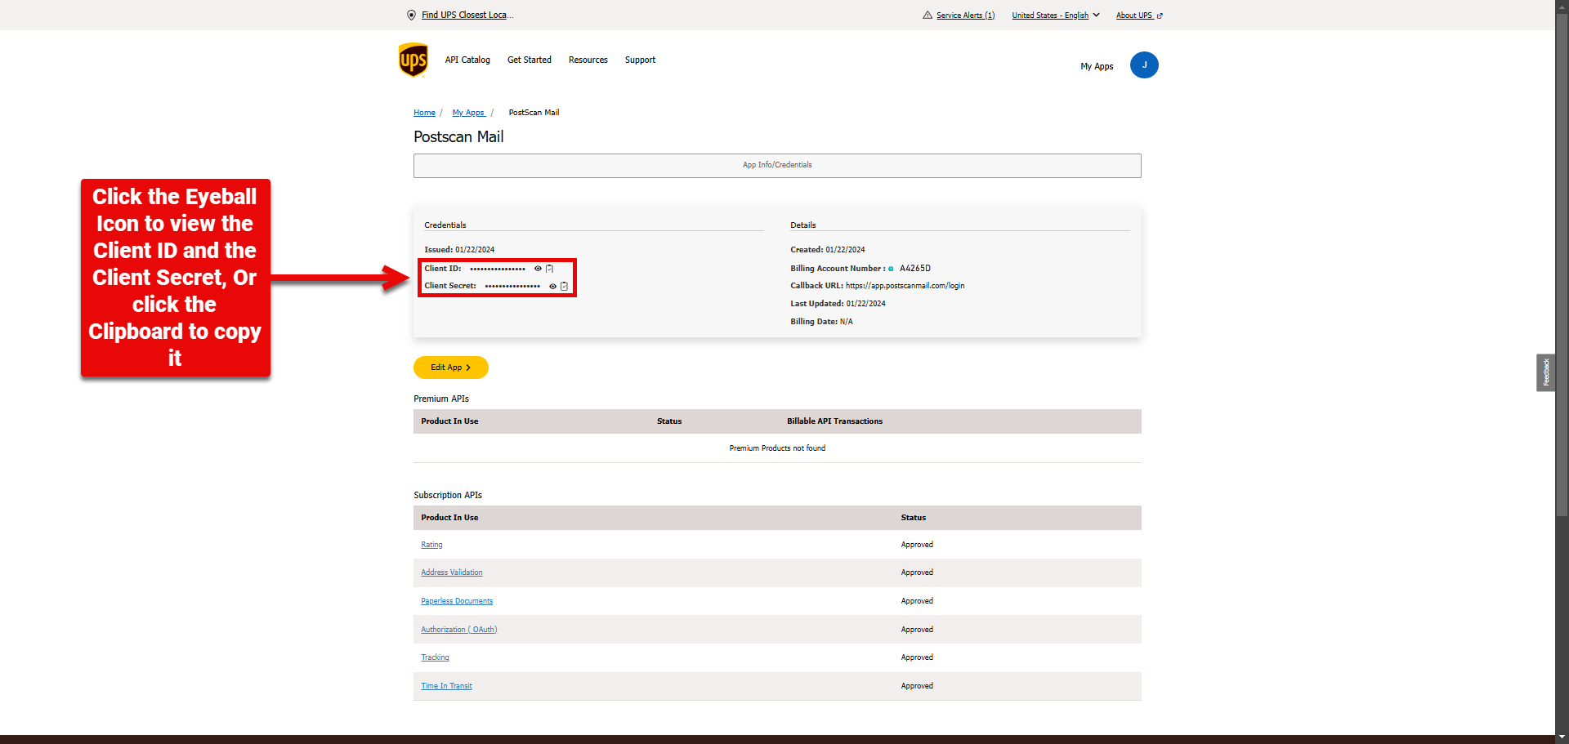Open the Get Started menu
The image size is (1569, 744).
[530, 60]
